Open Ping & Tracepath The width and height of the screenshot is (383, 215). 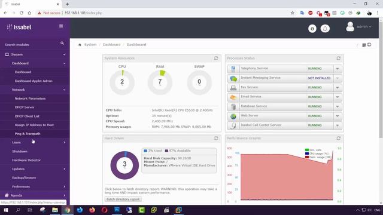(28, 134)
